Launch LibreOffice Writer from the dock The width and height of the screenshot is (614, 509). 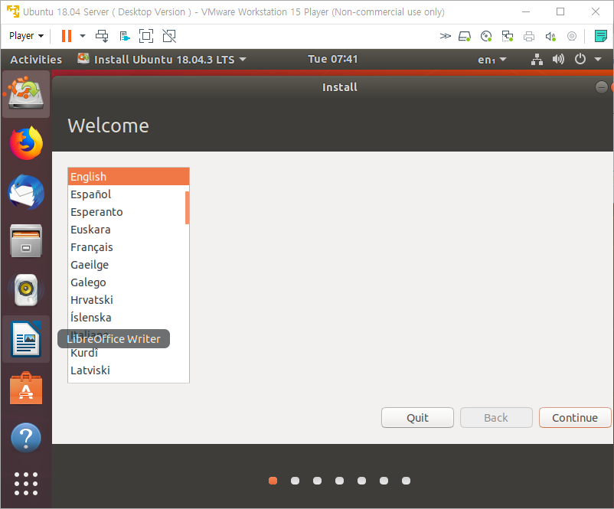tap(26, 339)
